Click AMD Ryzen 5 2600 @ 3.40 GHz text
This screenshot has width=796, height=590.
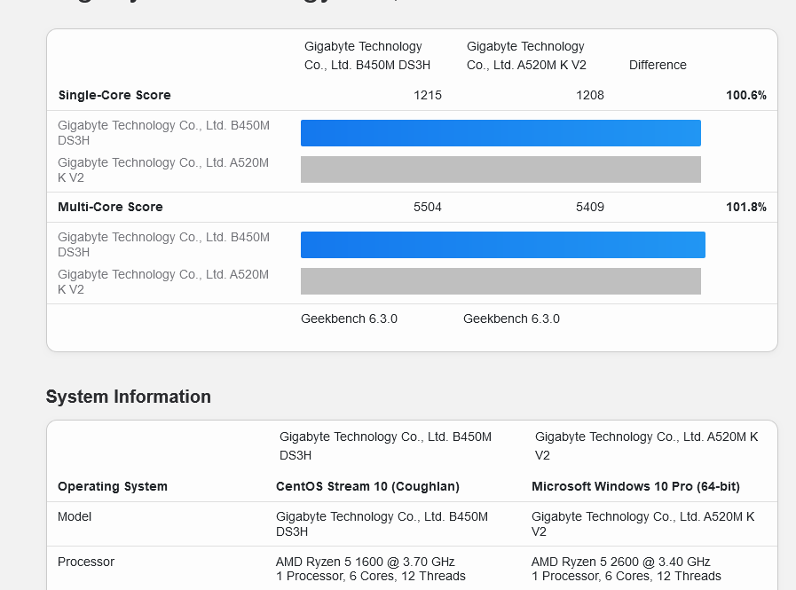620,562
